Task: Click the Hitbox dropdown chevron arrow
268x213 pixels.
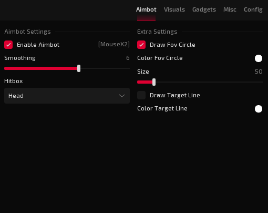Action: click(122, 96)
